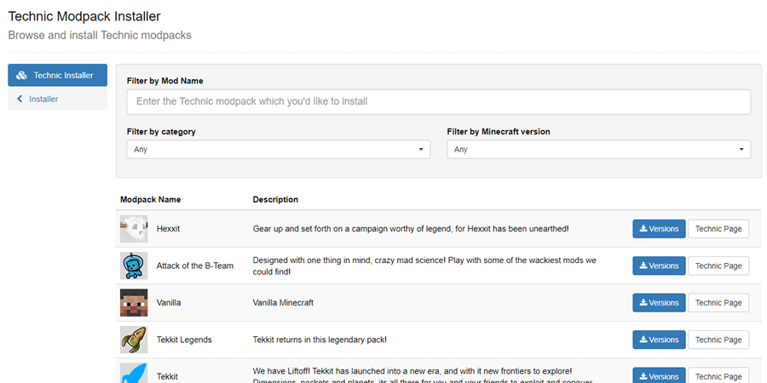The width and height of the screenshot is (767, 383).
Task: Select the Tekkit Legends modpack name
Action: click(x=184, y=340)
